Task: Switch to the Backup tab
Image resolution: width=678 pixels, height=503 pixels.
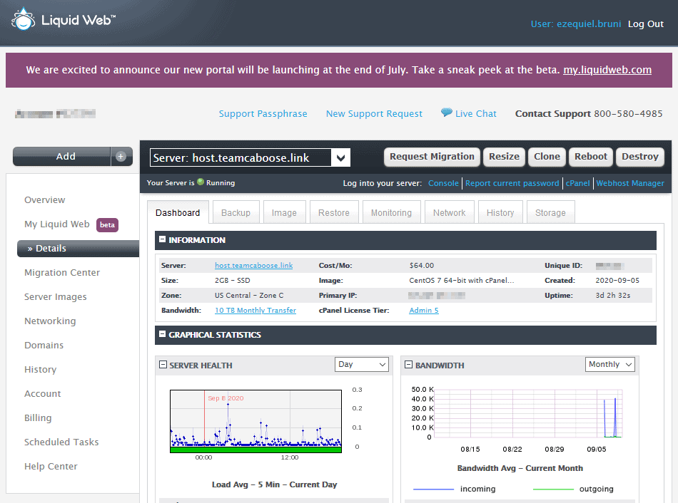Action: tap(236, 212)
